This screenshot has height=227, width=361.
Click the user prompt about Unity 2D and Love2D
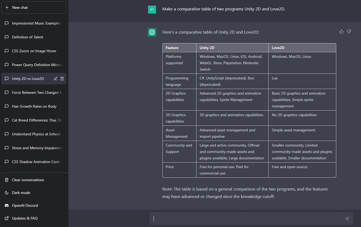(x=224, y=9)
